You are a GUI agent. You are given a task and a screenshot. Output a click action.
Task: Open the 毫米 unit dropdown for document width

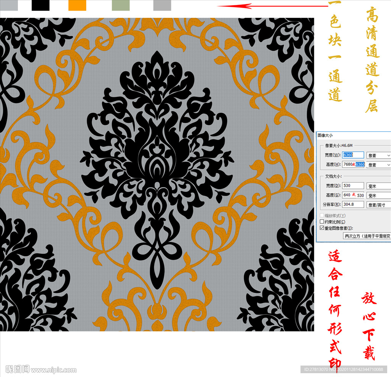378,186
